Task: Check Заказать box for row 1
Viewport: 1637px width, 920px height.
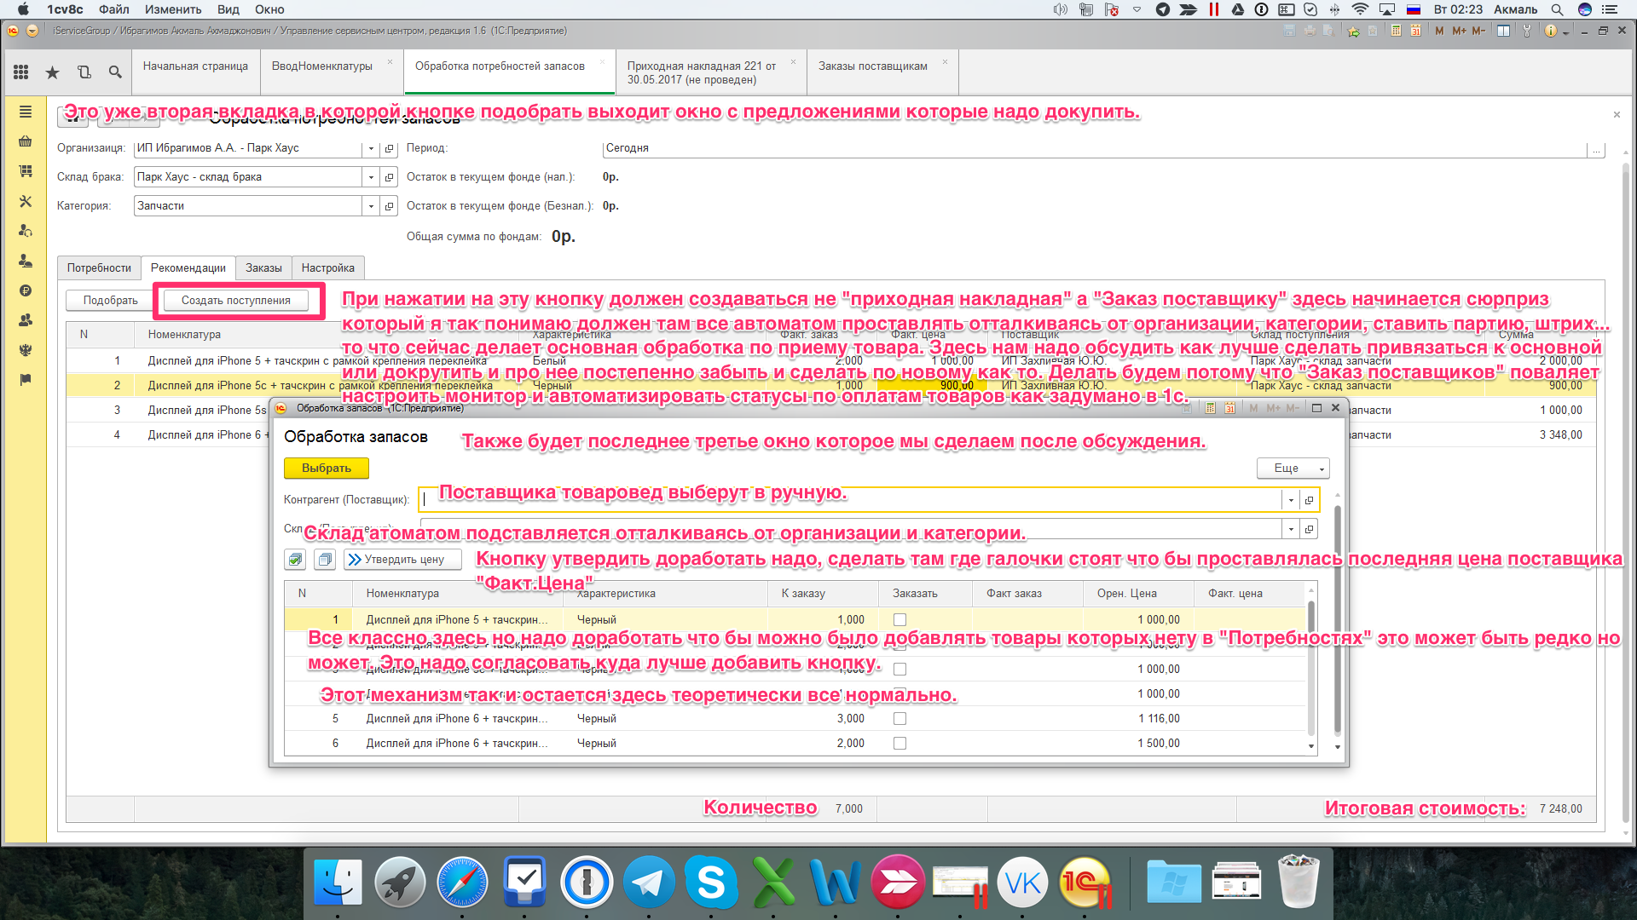Action: point(899,620)
